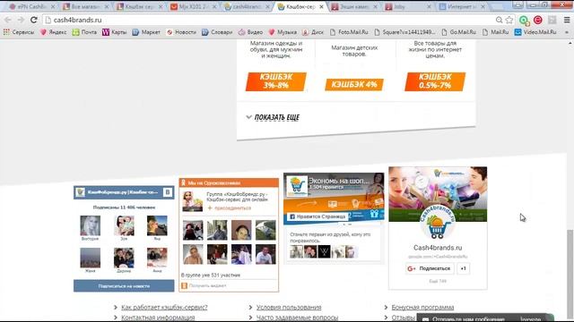Open the Часто задаваемые вопросы link

click(x=297, y=318)
